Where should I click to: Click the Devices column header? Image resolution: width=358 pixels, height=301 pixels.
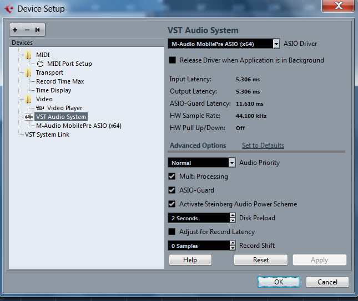(87, 43)
